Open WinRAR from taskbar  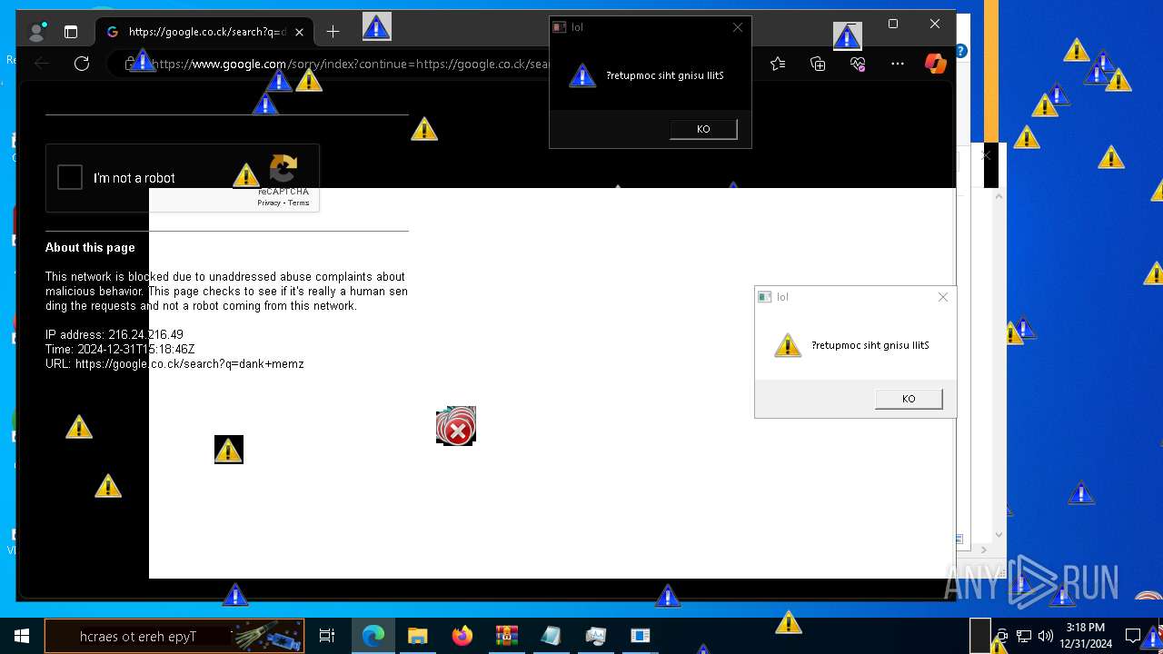pyautogui.click(x=507, y=636)
